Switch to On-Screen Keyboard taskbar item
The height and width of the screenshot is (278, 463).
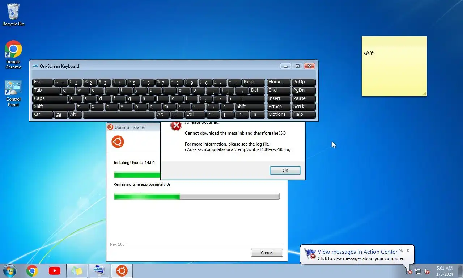pyautogui.click(x=99, y=271)
